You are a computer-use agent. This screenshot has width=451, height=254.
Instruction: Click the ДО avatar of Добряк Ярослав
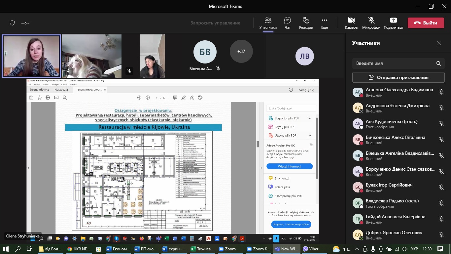[358, 235]
